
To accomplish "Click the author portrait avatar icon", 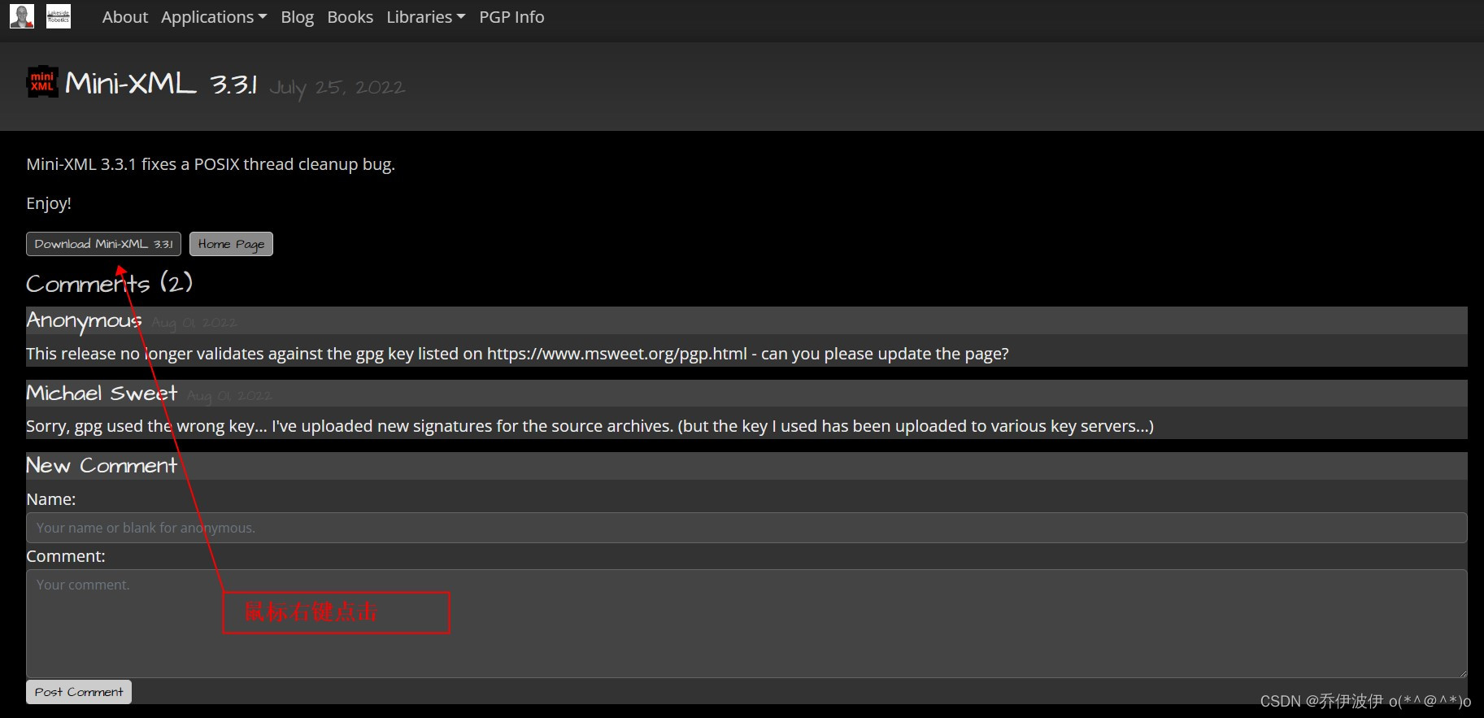I will click(22, 16).
